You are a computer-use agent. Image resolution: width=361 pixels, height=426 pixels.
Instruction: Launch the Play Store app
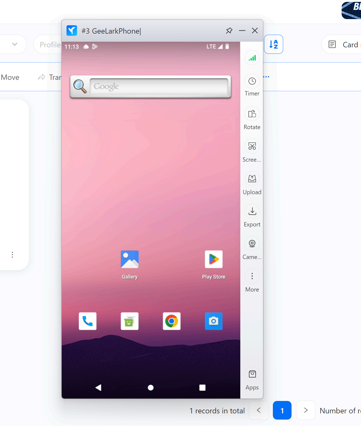[214, 260]
